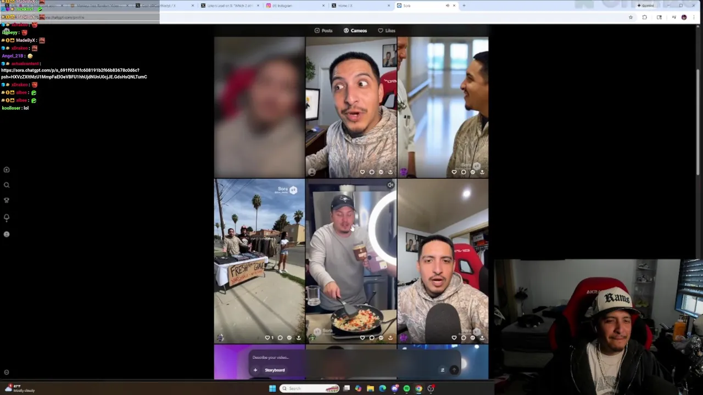The image size is (703, 395).
Task: Bookmark this page with the star icon
Action: 631,17
